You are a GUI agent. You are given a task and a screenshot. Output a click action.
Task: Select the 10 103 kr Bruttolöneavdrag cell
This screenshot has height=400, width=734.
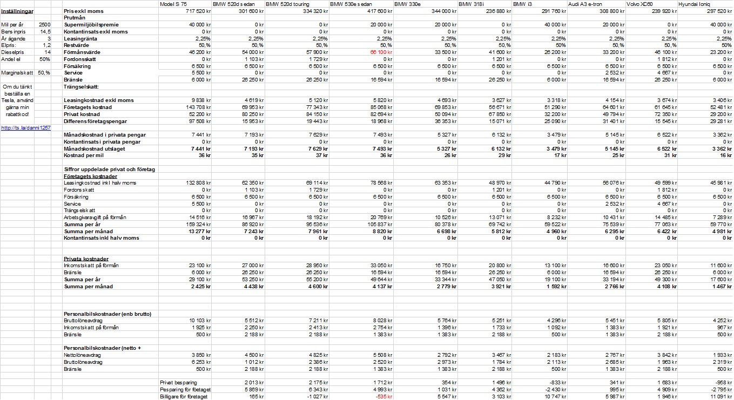[199, 321]
